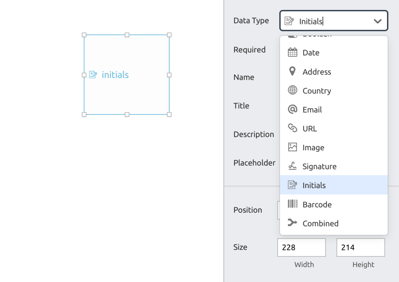Click the picture icon for Image
The height and width of the screenshot is (282, 399).
pyautogui.click(x=292, y=147)
